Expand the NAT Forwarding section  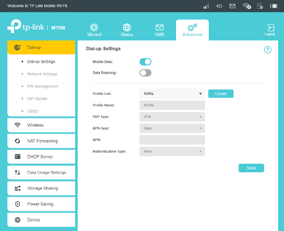pos(41,141)
